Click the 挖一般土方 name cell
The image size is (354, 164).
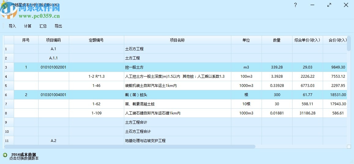coord(177,67)
